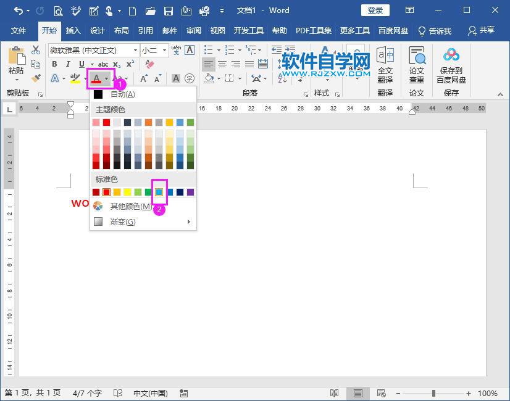Click the Sort icon in the paragraph group
510x401 pixels.
click(282, 78)
